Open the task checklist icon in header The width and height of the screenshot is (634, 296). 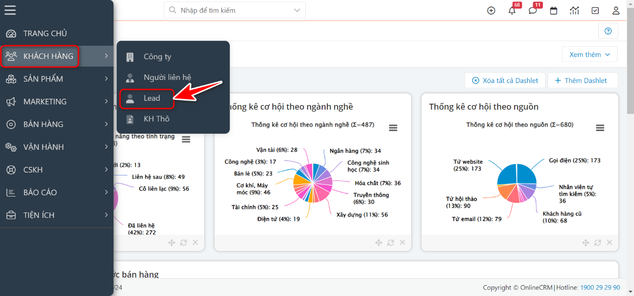click(595, 11)
